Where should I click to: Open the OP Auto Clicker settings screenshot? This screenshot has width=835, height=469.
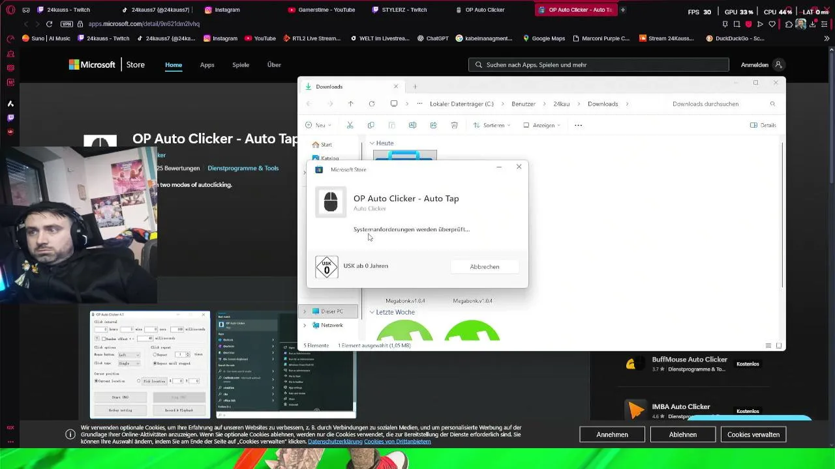tap(150, 364)
